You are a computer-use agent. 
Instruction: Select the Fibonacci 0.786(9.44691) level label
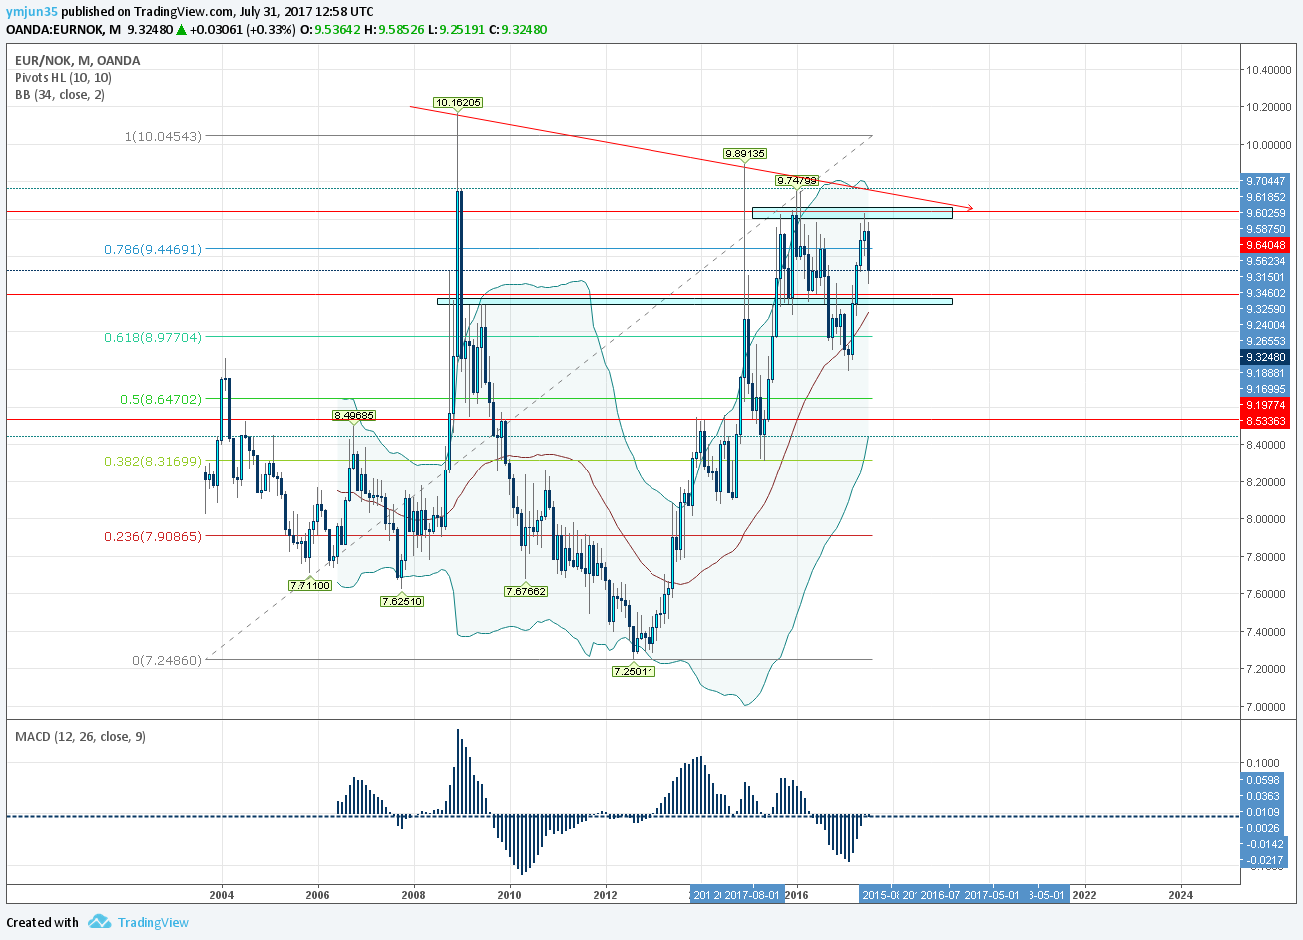(153, 249)
